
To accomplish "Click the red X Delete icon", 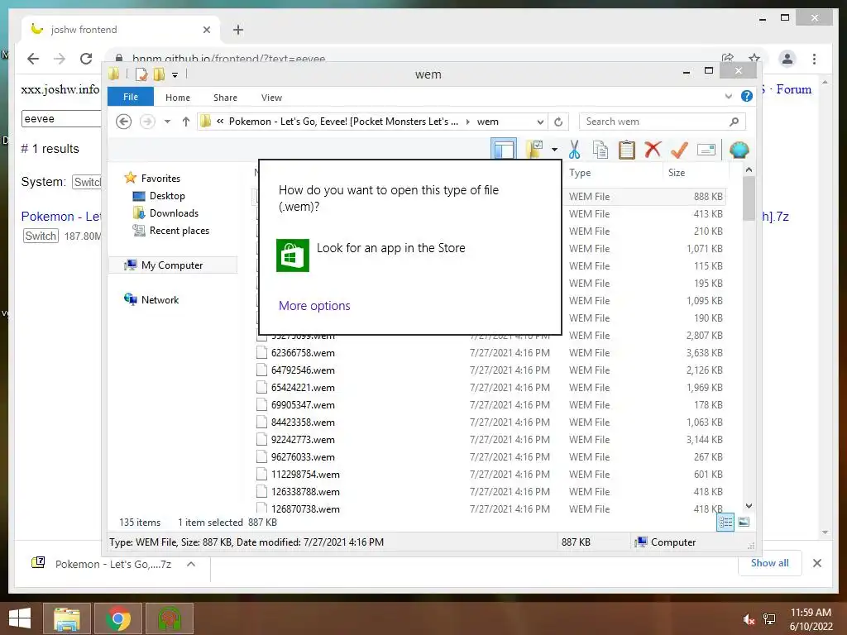I will pos(653,150).
